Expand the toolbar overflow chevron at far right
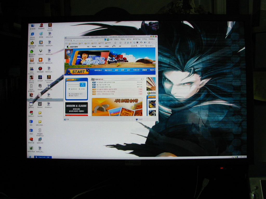266x199 pixels. [156, 42]
